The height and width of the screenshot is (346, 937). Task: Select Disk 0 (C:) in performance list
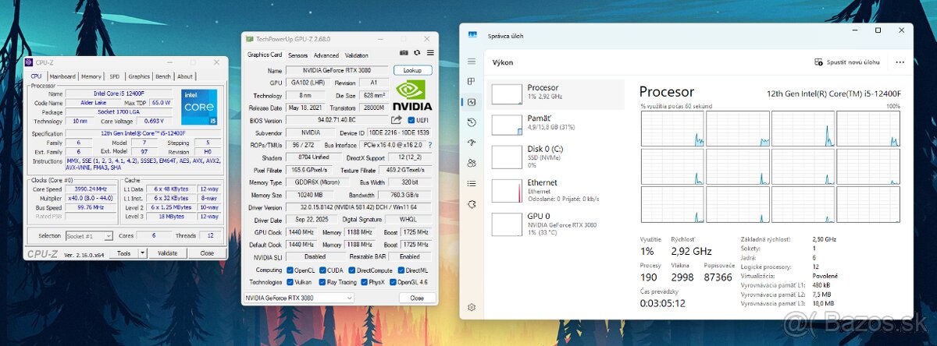pos(555,156)
